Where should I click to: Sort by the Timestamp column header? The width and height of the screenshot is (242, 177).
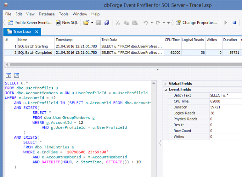click(x=78, y=40)
